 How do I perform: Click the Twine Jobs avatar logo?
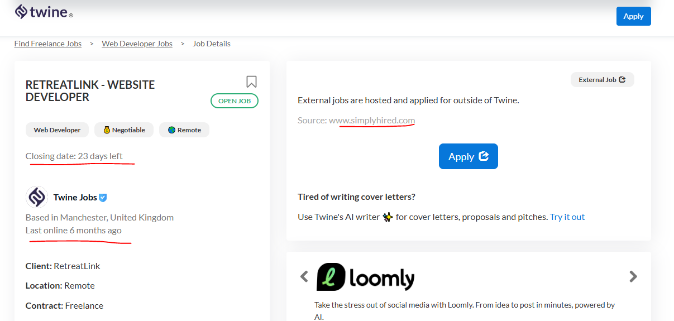37,197
